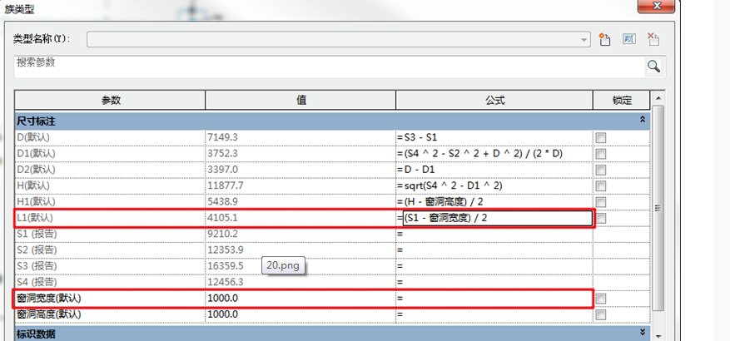Click the scrollbar up arrow

[658, 98]
